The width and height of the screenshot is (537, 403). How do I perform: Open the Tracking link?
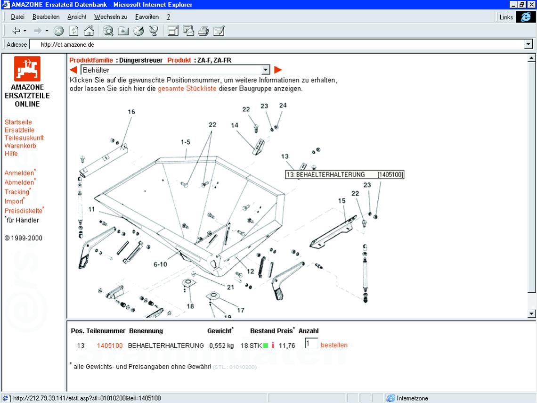tap(17, 191)
